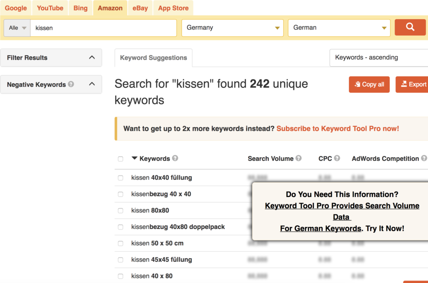Viewport: 428px width, 283px height.
Task: Open the Search Volume help icon
Action: coord(298,158)
